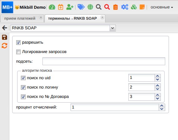Click the MB+ logo icon
Screen dimensions: 178x140
pyautogui.click(x=7, y=7)
